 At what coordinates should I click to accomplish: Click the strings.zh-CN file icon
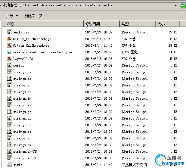point(10,151)
